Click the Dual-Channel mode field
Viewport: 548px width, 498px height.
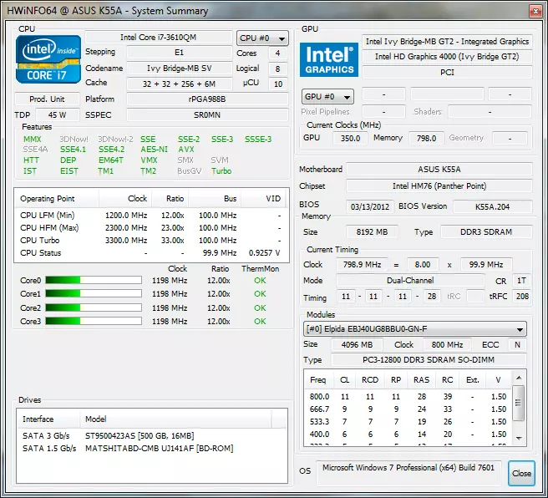pyautogui.click(x=410, y=281)
